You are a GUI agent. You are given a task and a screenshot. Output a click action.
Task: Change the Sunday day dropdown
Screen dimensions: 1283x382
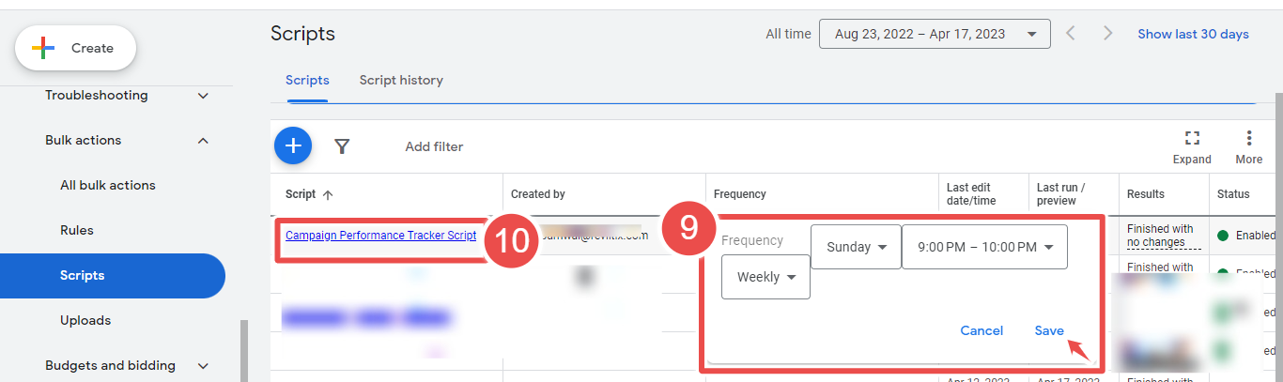[856, 247]
